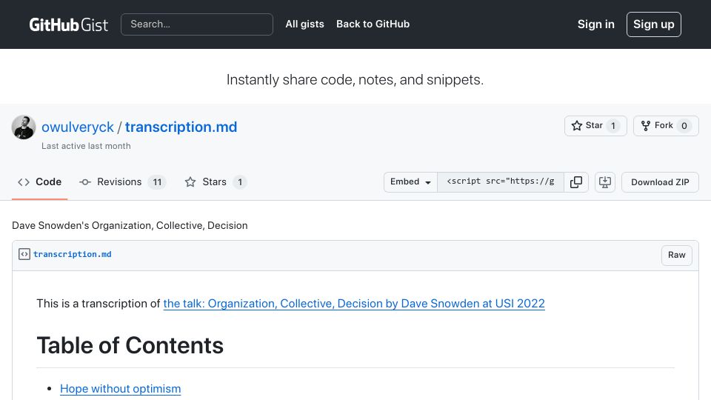Fork this gist
This screenshot has width=711, height=400.
(666, 126)
